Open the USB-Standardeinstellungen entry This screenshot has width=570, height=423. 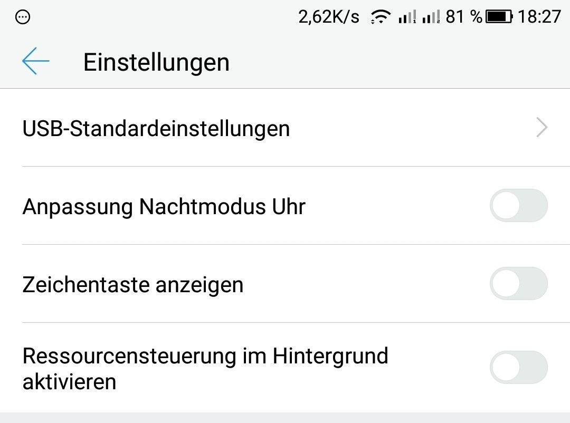pyautogui.click(x=285, y=128)
